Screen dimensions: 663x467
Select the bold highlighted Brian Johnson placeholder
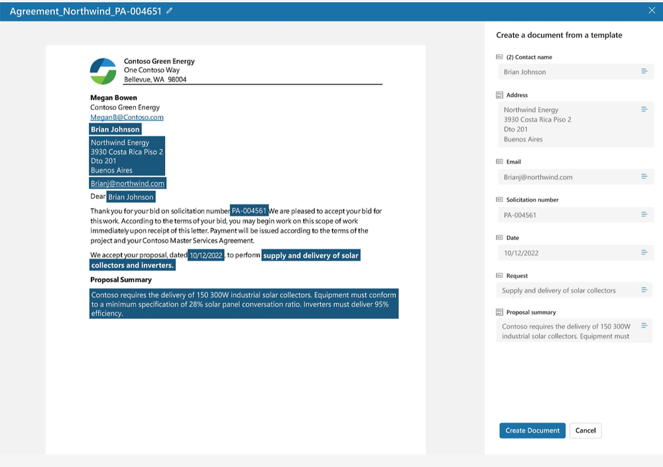point(115,129)
